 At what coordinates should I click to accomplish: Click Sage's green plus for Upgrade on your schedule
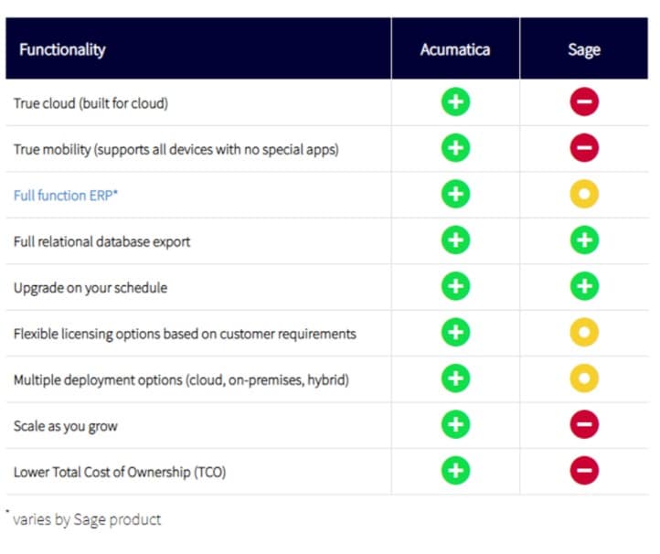(584, 286)
